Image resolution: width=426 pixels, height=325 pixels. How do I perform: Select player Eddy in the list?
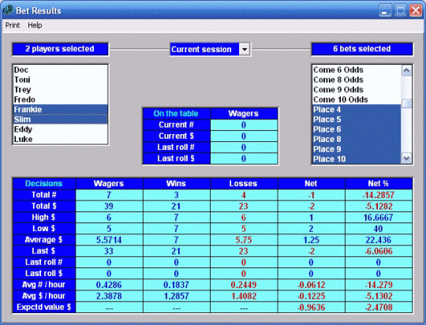coord(60,129)
